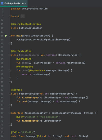The height and width of the screenshot is (140, 102).
Task: Click the package name com.practice.kotlin
Action: click(x=35, y=9)
